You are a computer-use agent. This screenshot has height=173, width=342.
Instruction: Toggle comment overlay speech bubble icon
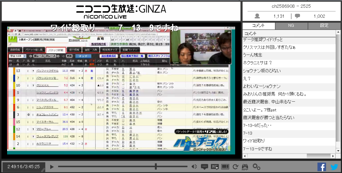(204, 167)
